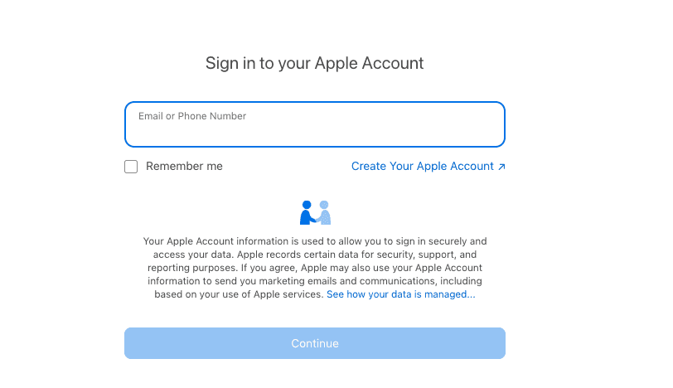Click the word "Continue" on the blue button
The image size is (673, 388).
tap(314, 343)
